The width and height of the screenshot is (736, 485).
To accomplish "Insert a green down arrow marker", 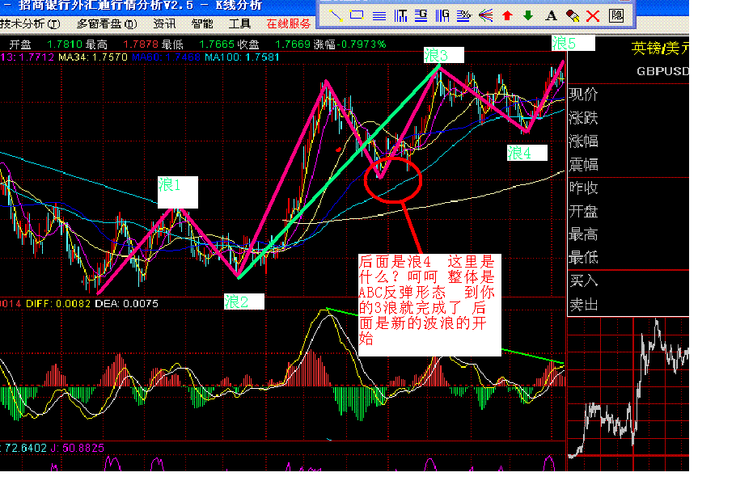I will coord(528,15).
